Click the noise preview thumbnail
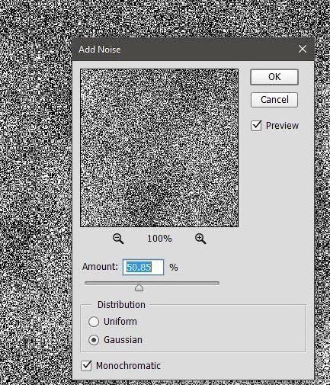 [x=159, y=148]
